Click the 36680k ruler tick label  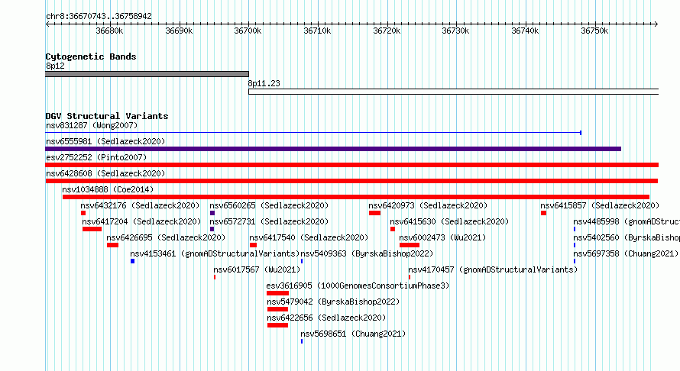point(109,31)
